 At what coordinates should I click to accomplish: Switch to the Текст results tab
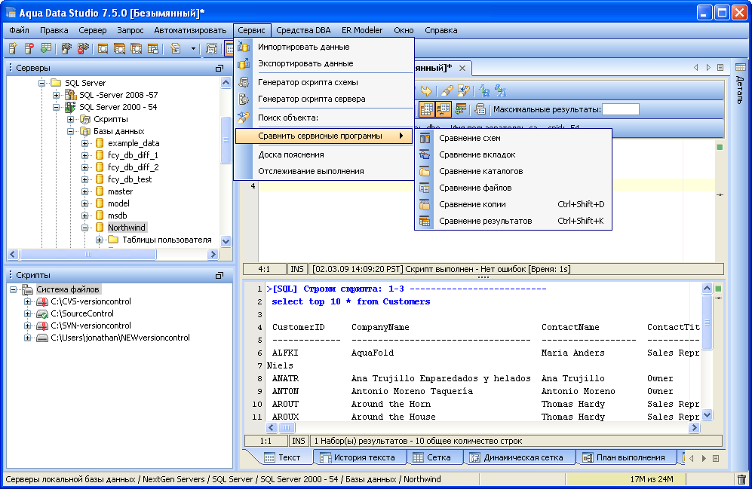pyautogui.click(x=283, y=457)
